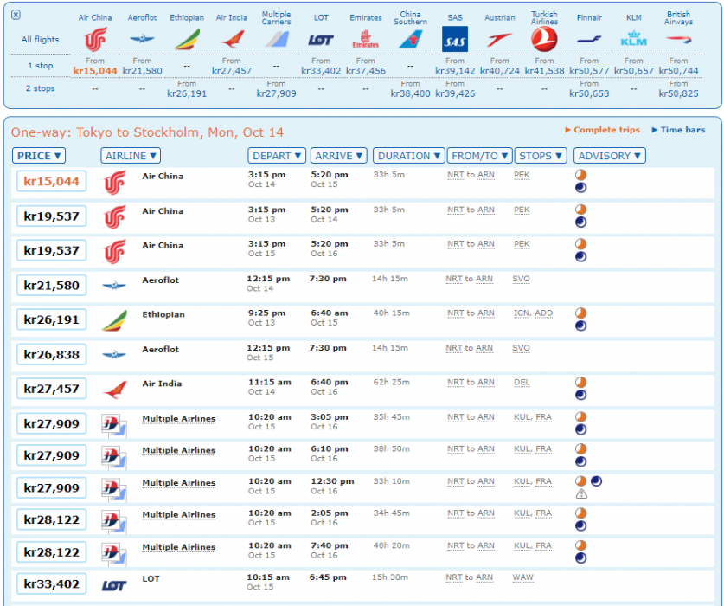This screenshot has width=724, height=606.
Task: Click the Air India logo in matrix header
Action: click(x=232, y=40)
